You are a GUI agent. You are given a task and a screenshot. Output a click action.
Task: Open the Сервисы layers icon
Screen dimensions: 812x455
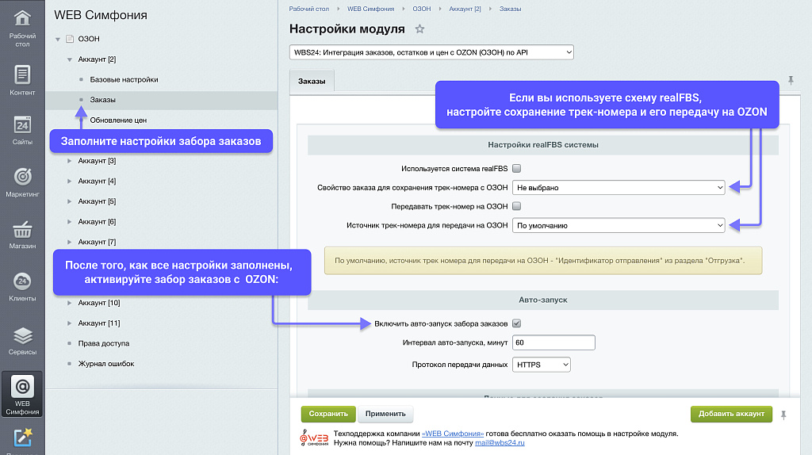pos(22,340)
